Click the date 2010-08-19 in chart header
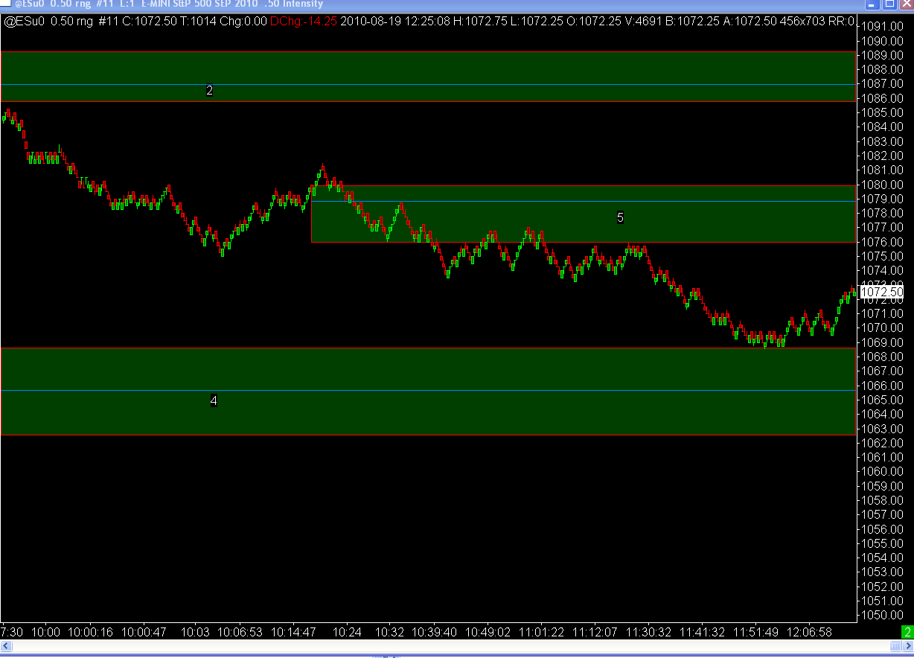The width and height of the screenshot is (914, 658). coord(371,22)
